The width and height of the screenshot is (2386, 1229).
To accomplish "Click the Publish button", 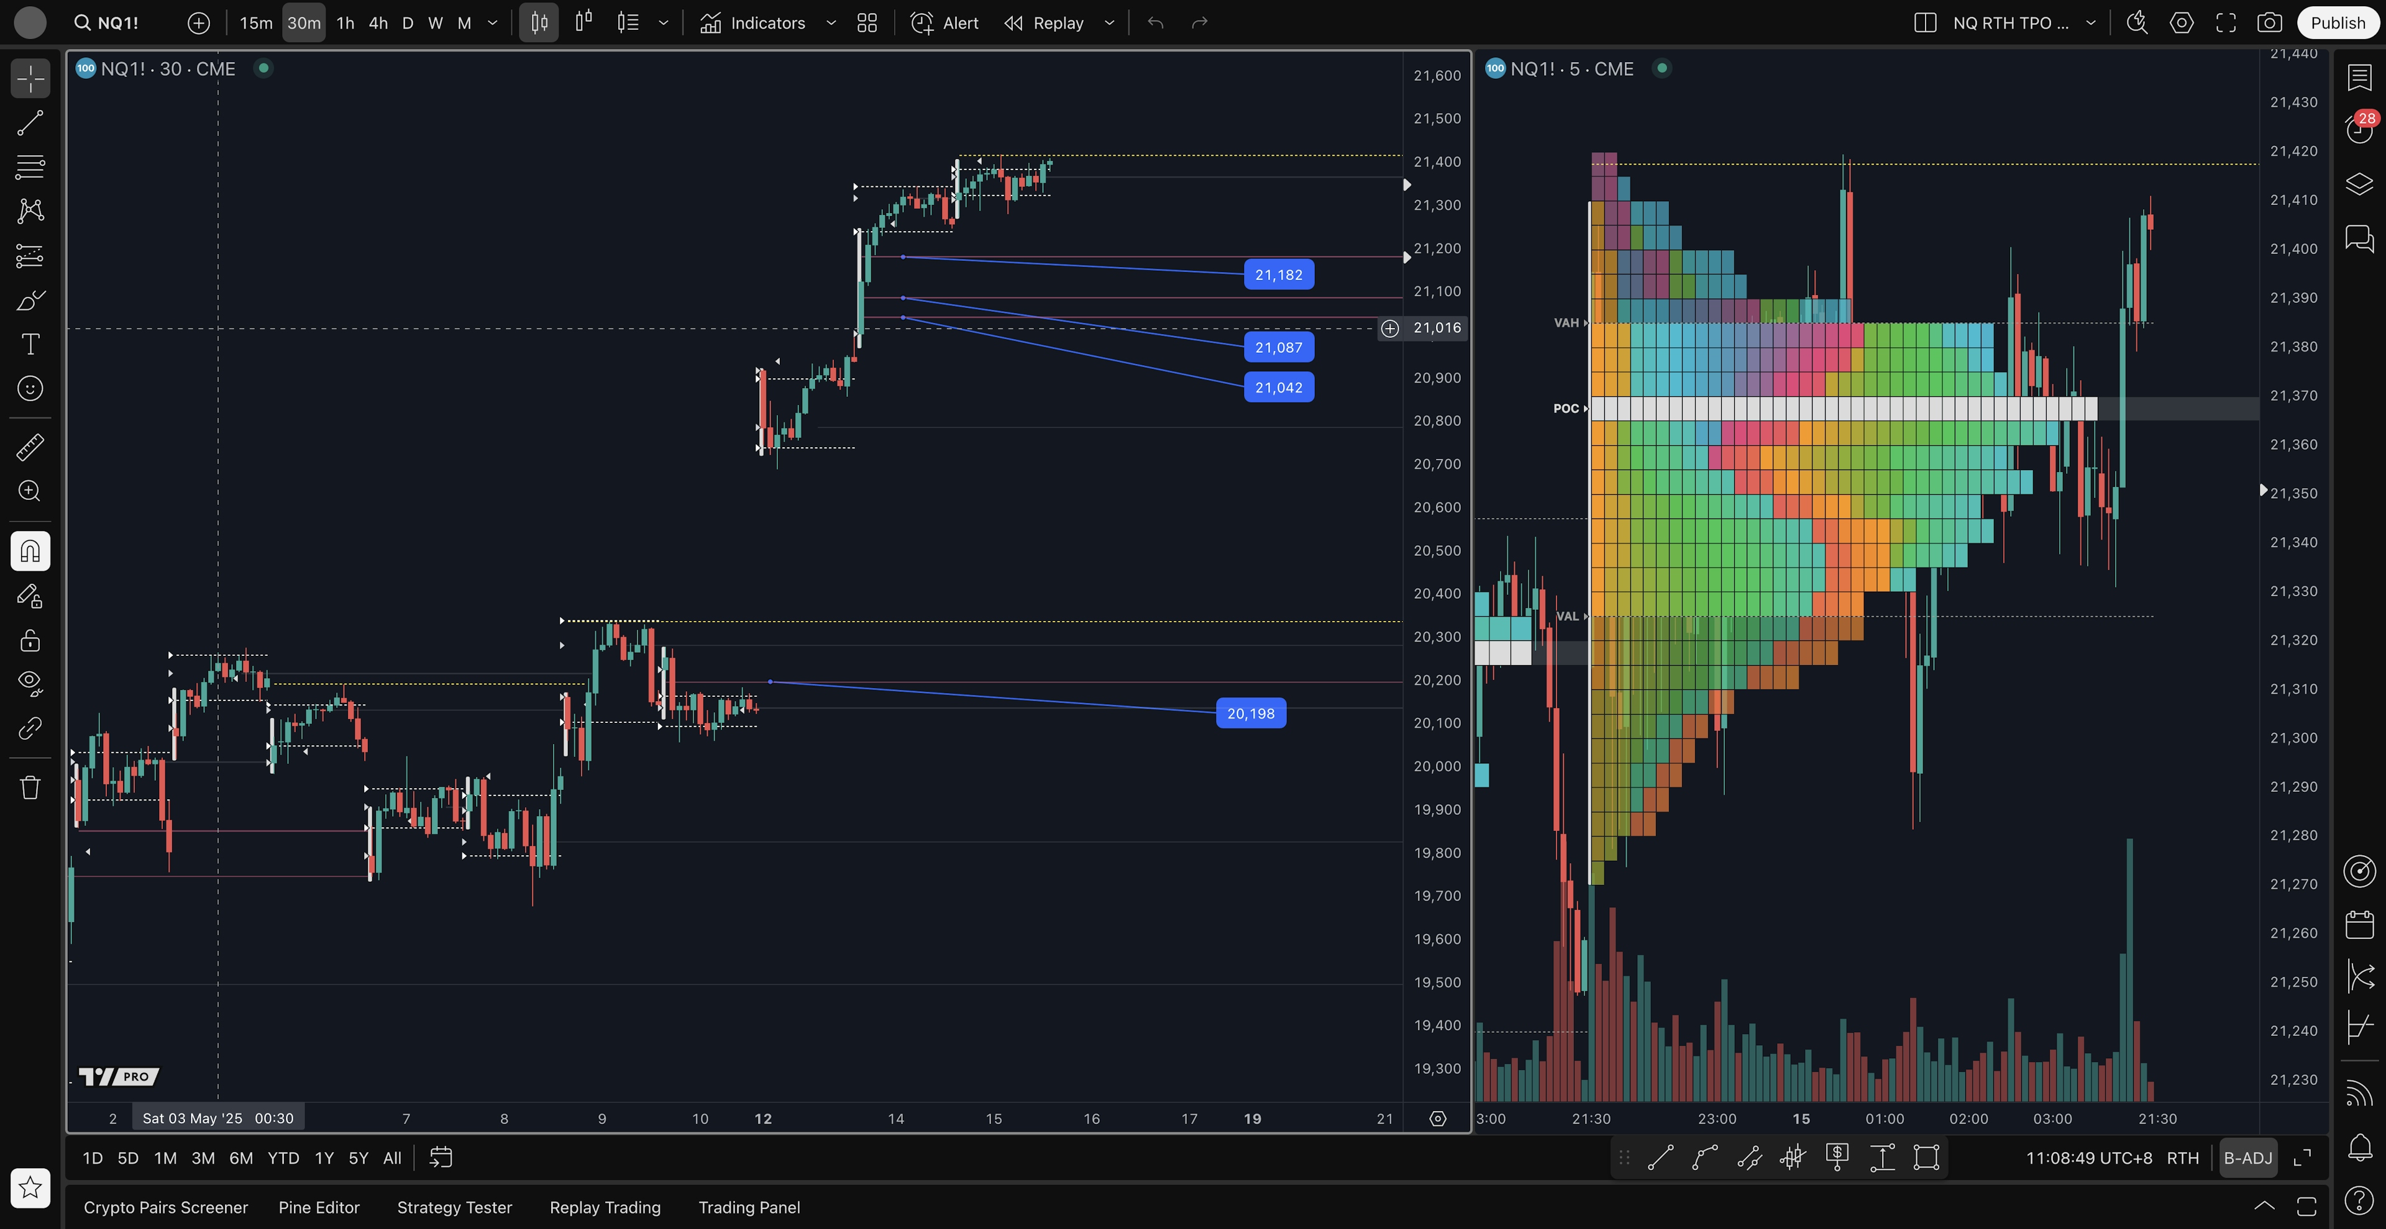I will (x=2337, y=23).
